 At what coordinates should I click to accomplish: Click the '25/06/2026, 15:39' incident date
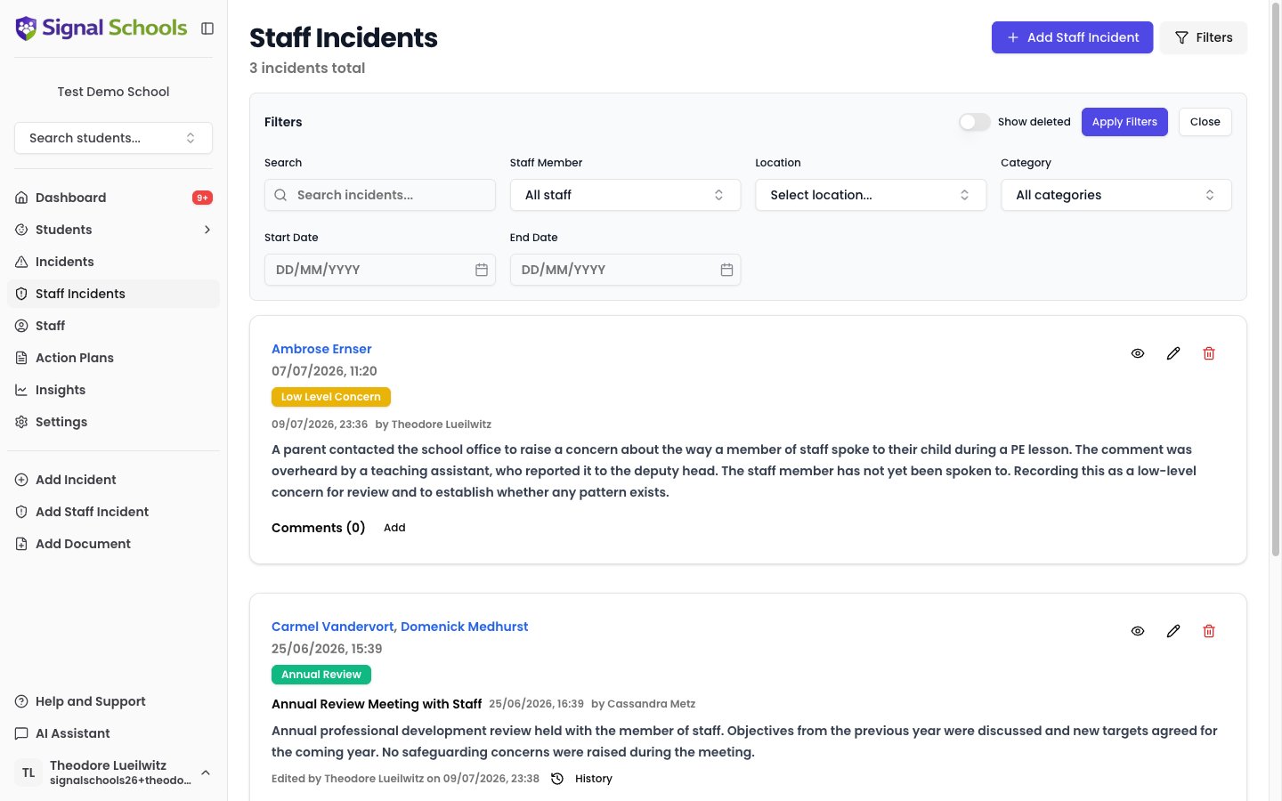[x=327, y=649]
